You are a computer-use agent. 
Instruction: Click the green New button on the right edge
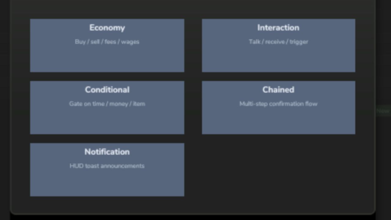pyautogui.click(x=383, y=111)
